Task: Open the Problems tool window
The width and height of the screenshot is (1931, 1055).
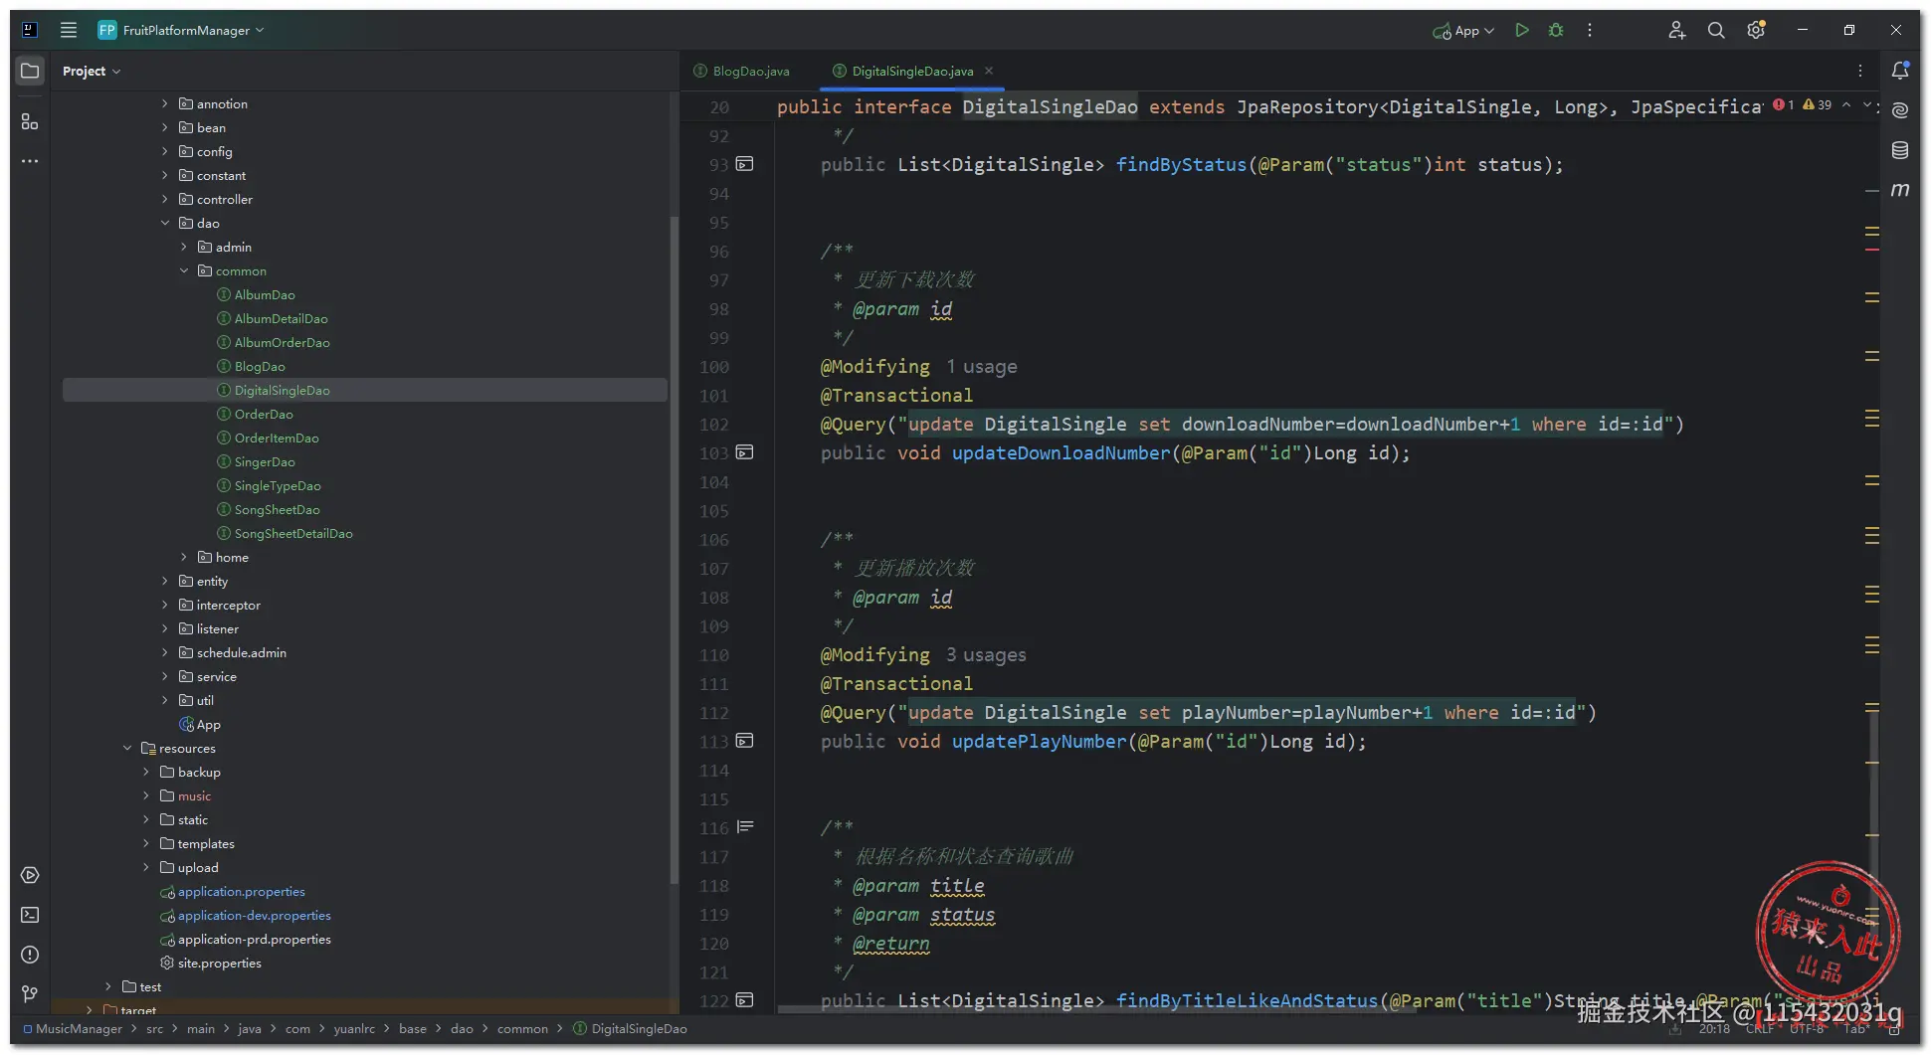Action: click(x=30, y=955)
